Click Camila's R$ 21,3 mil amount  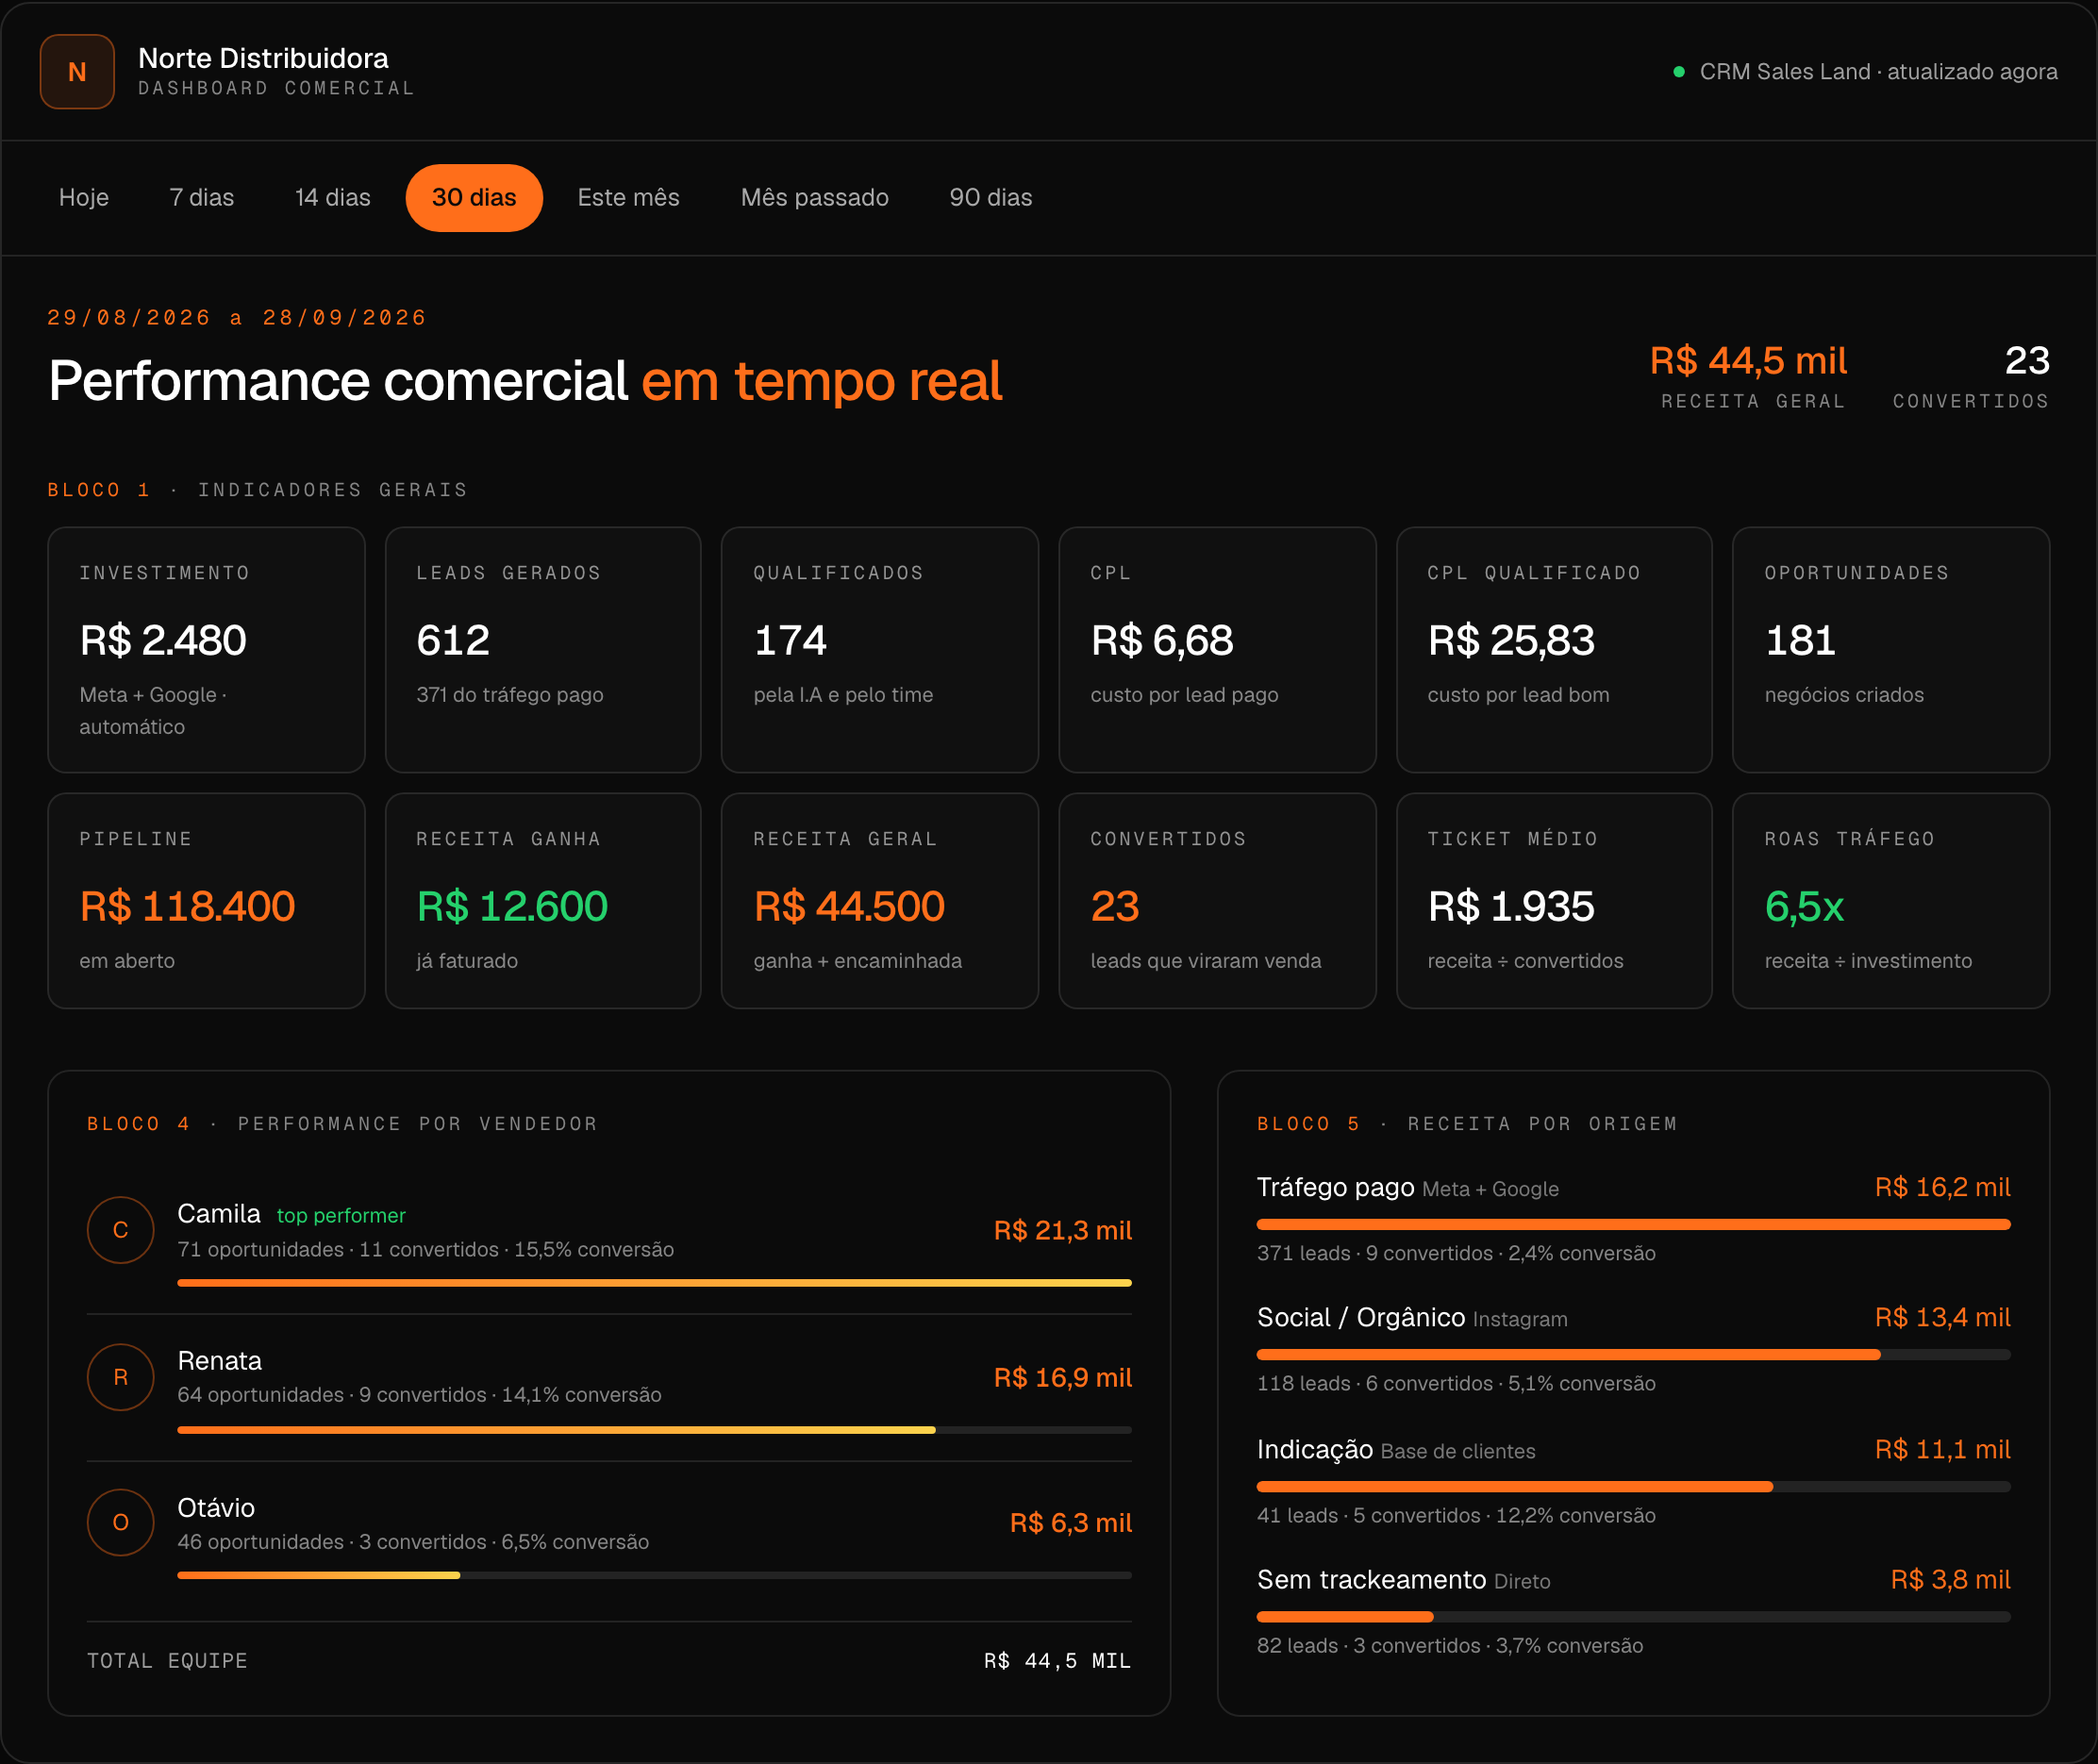1063,1231
